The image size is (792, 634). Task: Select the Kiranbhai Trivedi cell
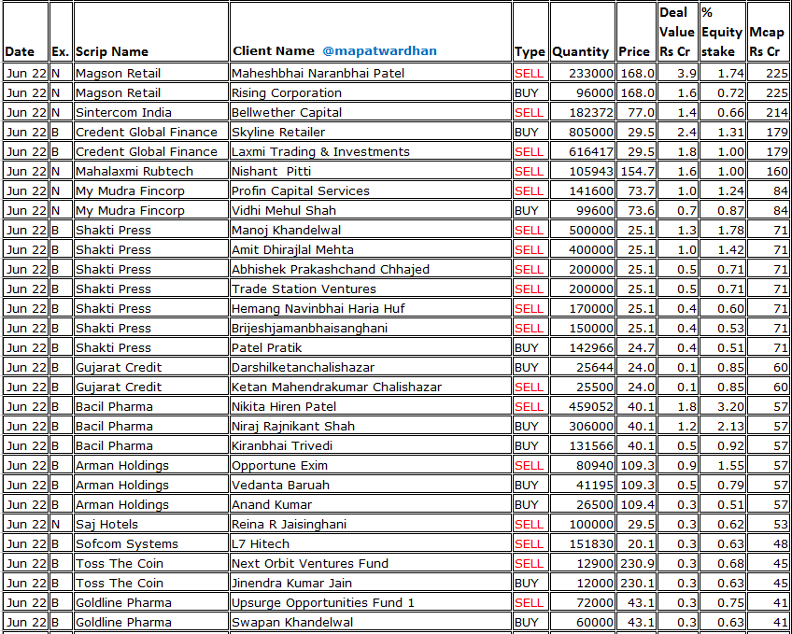[370, 446]
